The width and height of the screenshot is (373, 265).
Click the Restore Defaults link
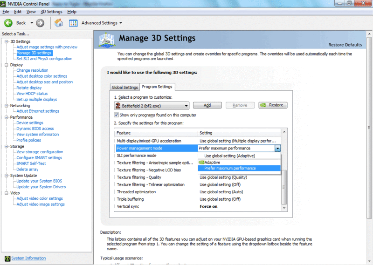345,45
